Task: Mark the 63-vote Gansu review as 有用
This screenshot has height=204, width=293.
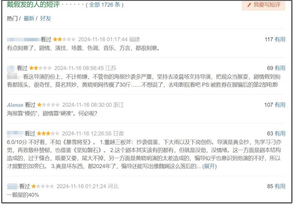Action: coord(280,134)
